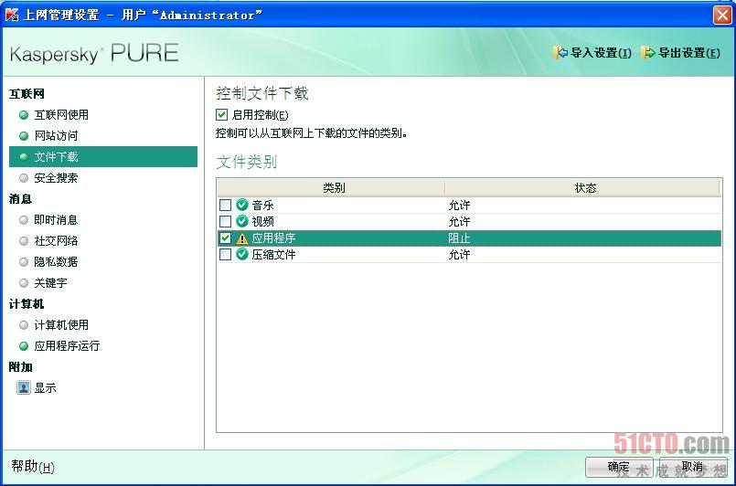Click green check icon in 音乐 row
The width and height of the screenshot is (736, 486).
241,205
